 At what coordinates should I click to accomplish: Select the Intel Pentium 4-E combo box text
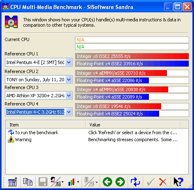tap(35, 62)
